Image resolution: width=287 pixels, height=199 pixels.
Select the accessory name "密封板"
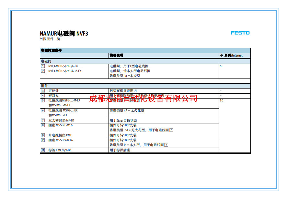[x=53, y=96]
